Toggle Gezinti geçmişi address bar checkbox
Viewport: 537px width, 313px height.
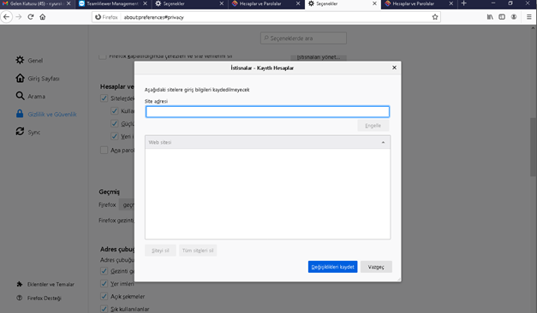tap(104, 271)
